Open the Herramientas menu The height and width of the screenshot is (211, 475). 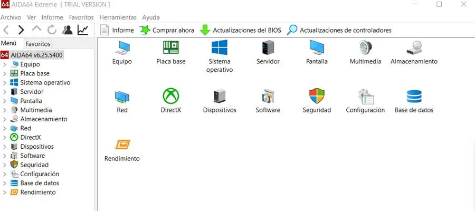click(118, 17)
